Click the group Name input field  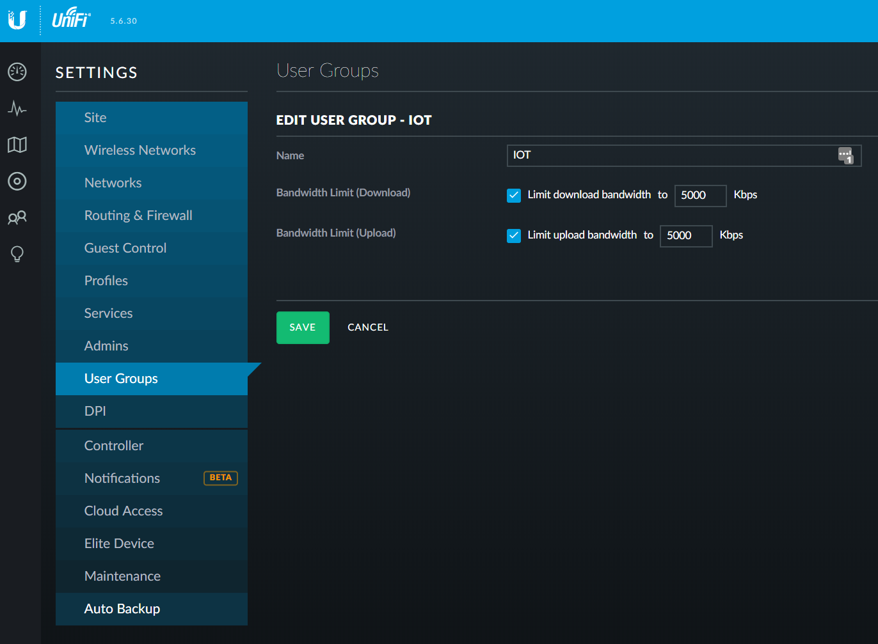[684, 155]
